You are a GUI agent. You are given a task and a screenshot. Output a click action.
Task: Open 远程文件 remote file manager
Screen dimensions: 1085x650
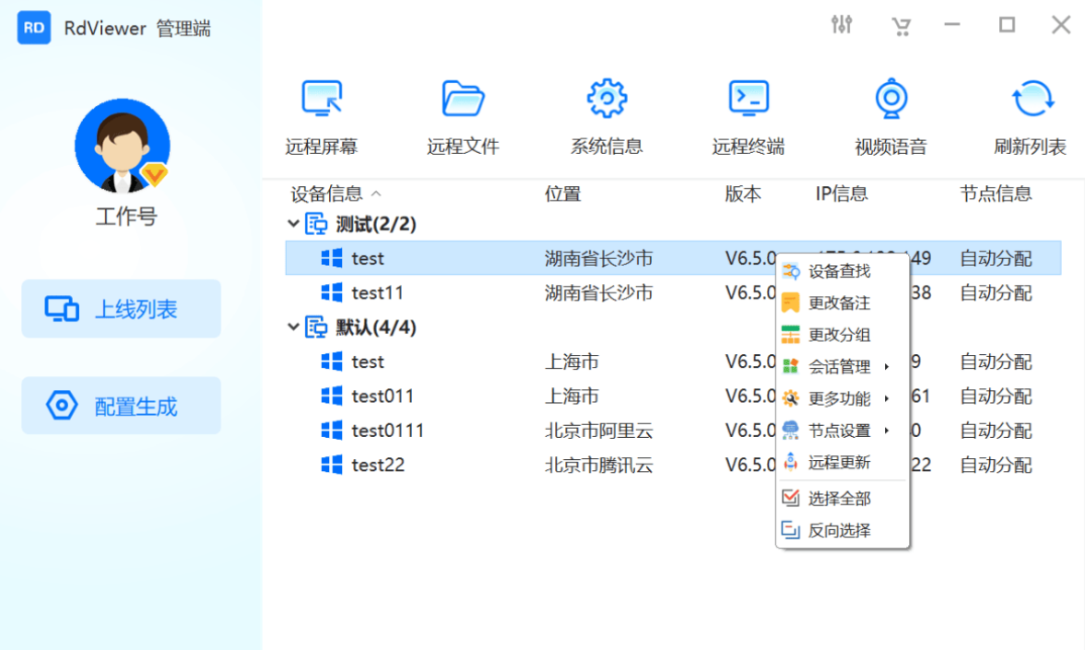click(463, 112)
